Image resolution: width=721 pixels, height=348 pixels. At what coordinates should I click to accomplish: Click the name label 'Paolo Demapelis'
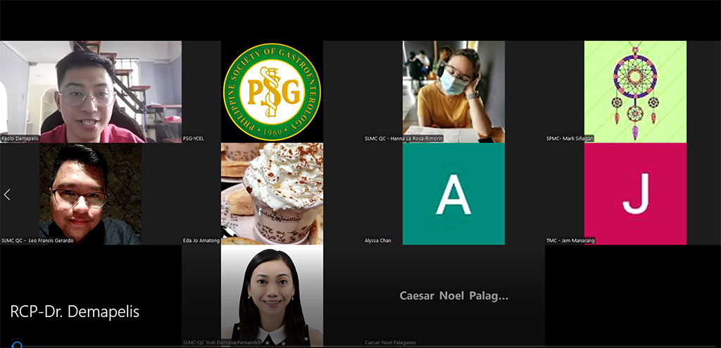(20, 138)
